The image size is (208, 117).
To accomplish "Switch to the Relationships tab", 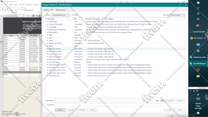I will pyautogui.click(x=61, y=10).
